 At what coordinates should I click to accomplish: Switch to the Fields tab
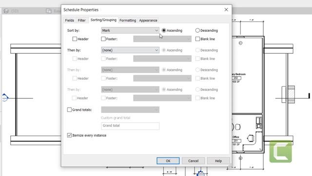point(69,21)
